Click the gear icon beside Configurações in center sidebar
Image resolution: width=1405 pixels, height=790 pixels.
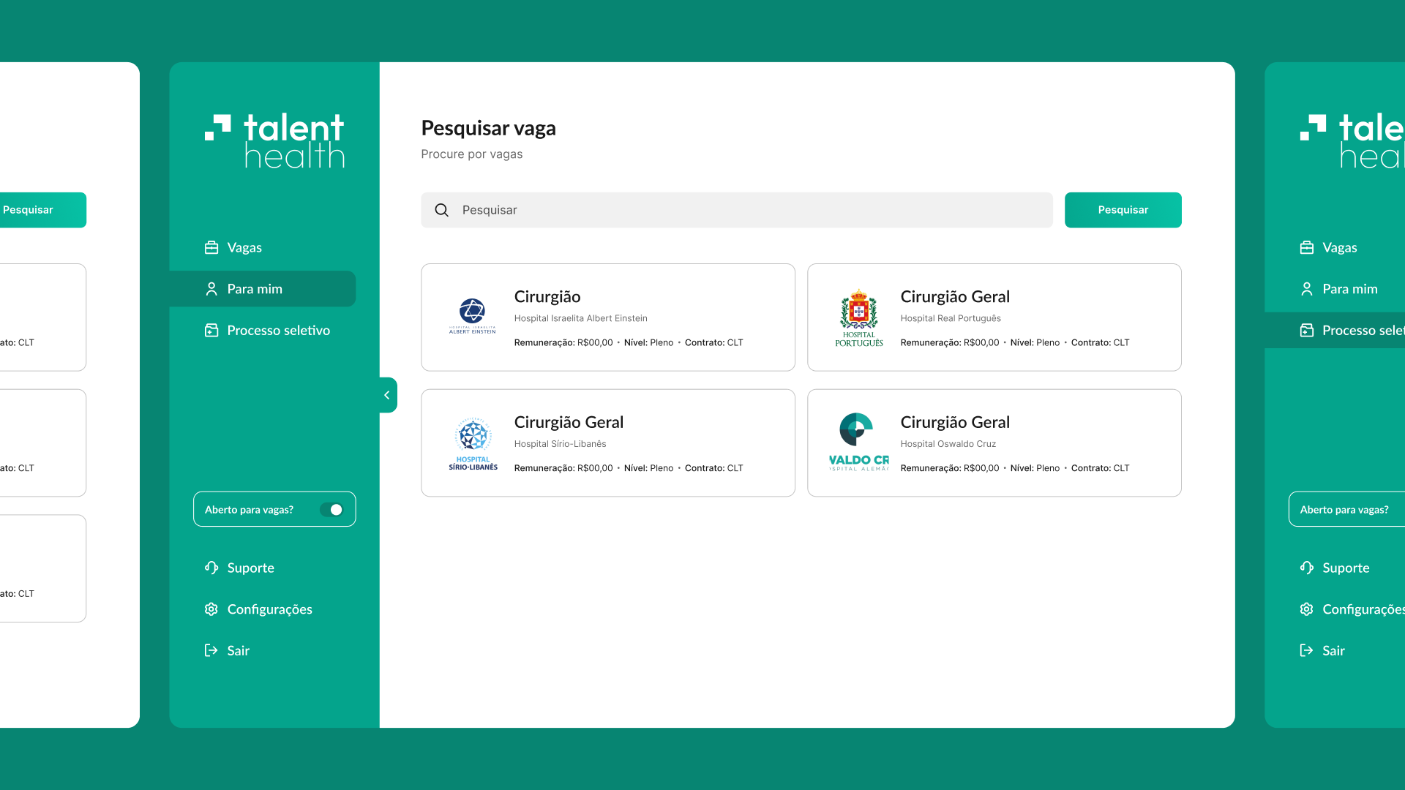211,609
